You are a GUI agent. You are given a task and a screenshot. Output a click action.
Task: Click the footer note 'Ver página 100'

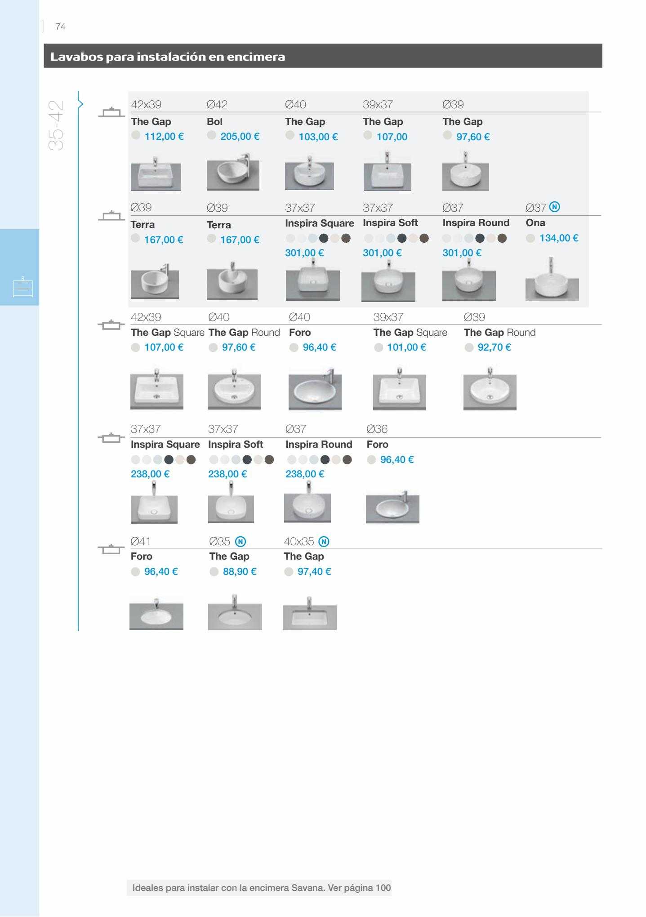click(x=360, y=888)
